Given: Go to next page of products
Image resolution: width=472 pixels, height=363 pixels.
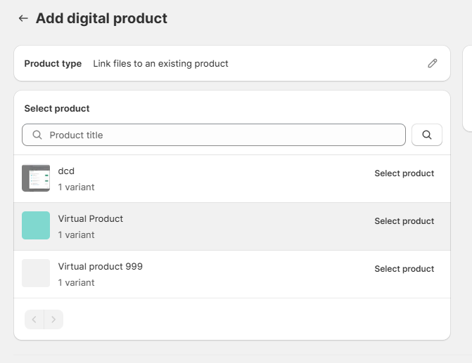Looking at the screenshot, I should tap(53, 319).
